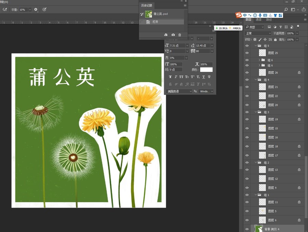
Task: Filter layers by adjustment layer type
Action: tap(275, 27)
